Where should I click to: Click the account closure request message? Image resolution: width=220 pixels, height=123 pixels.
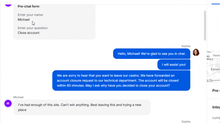[121, 80]
